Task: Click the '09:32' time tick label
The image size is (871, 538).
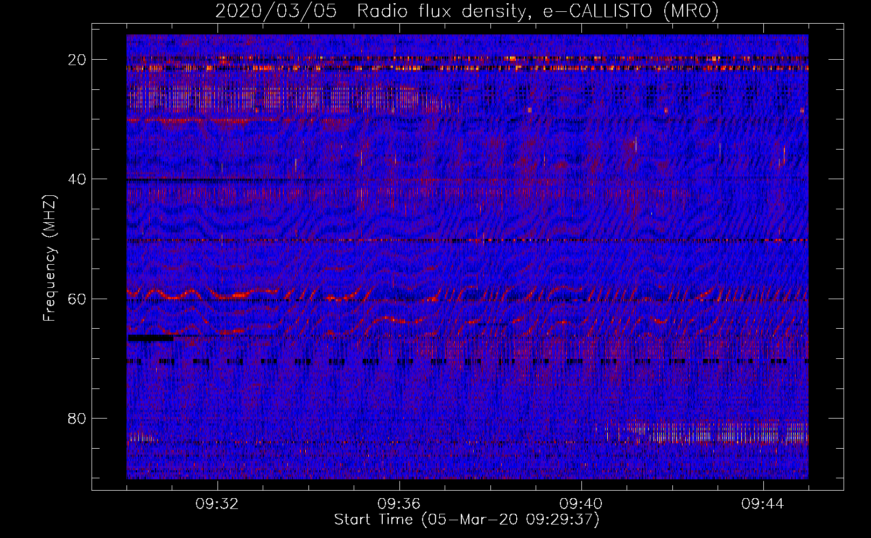Action: pyautogui.click(x=217, y=504)
